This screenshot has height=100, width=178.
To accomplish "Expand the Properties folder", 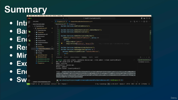I will pyautogui.click(x=34, y=32).
